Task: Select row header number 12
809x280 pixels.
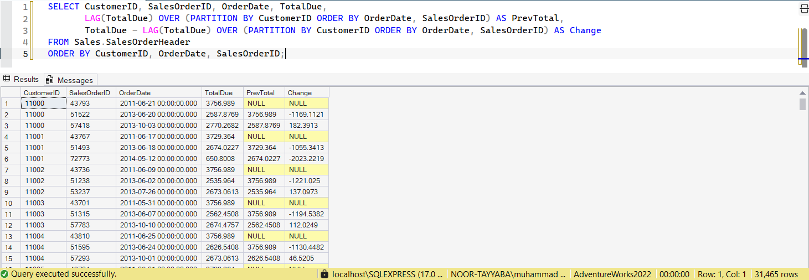Action: pos(11,225)
